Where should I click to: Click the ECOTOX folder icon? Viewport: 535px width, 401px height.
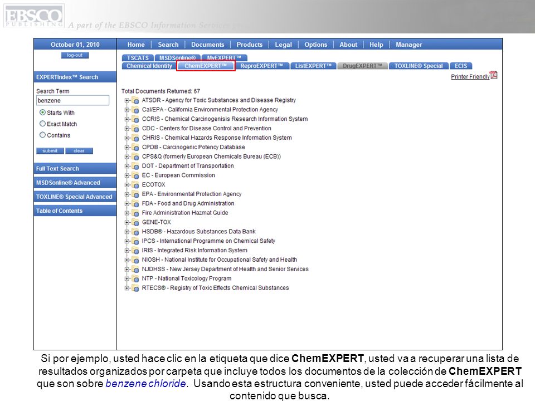[135, 185]
